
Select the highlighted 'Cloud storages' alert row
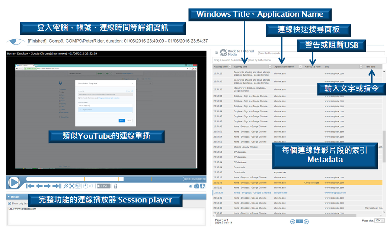point(298,182)
